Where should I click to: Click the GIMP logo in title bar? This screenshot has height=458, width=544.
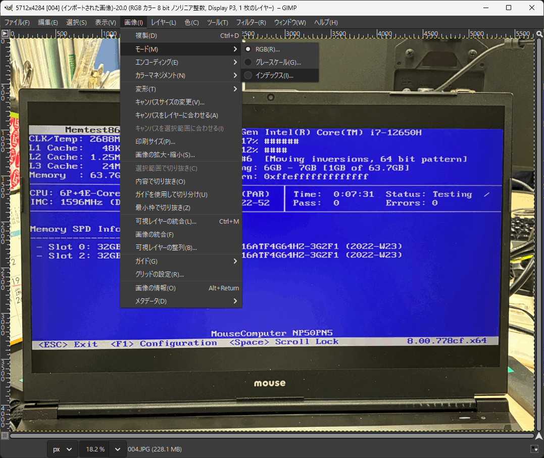(x=8, y=8)
